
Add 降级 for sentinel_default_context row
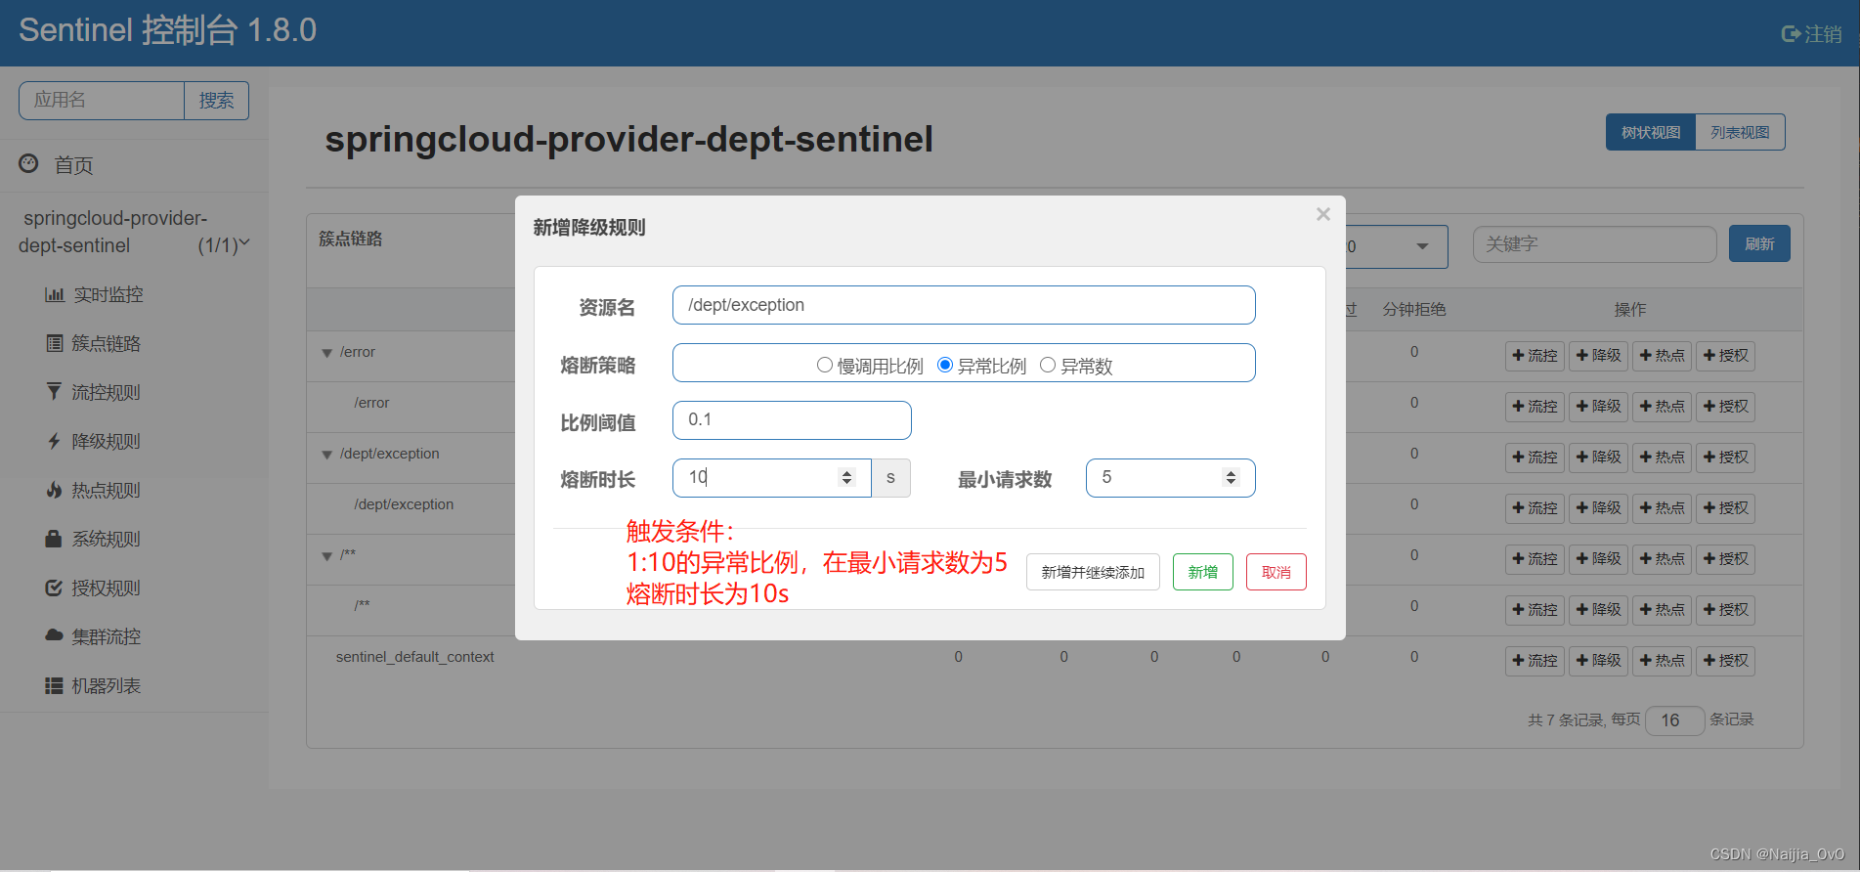point(1598,661)
